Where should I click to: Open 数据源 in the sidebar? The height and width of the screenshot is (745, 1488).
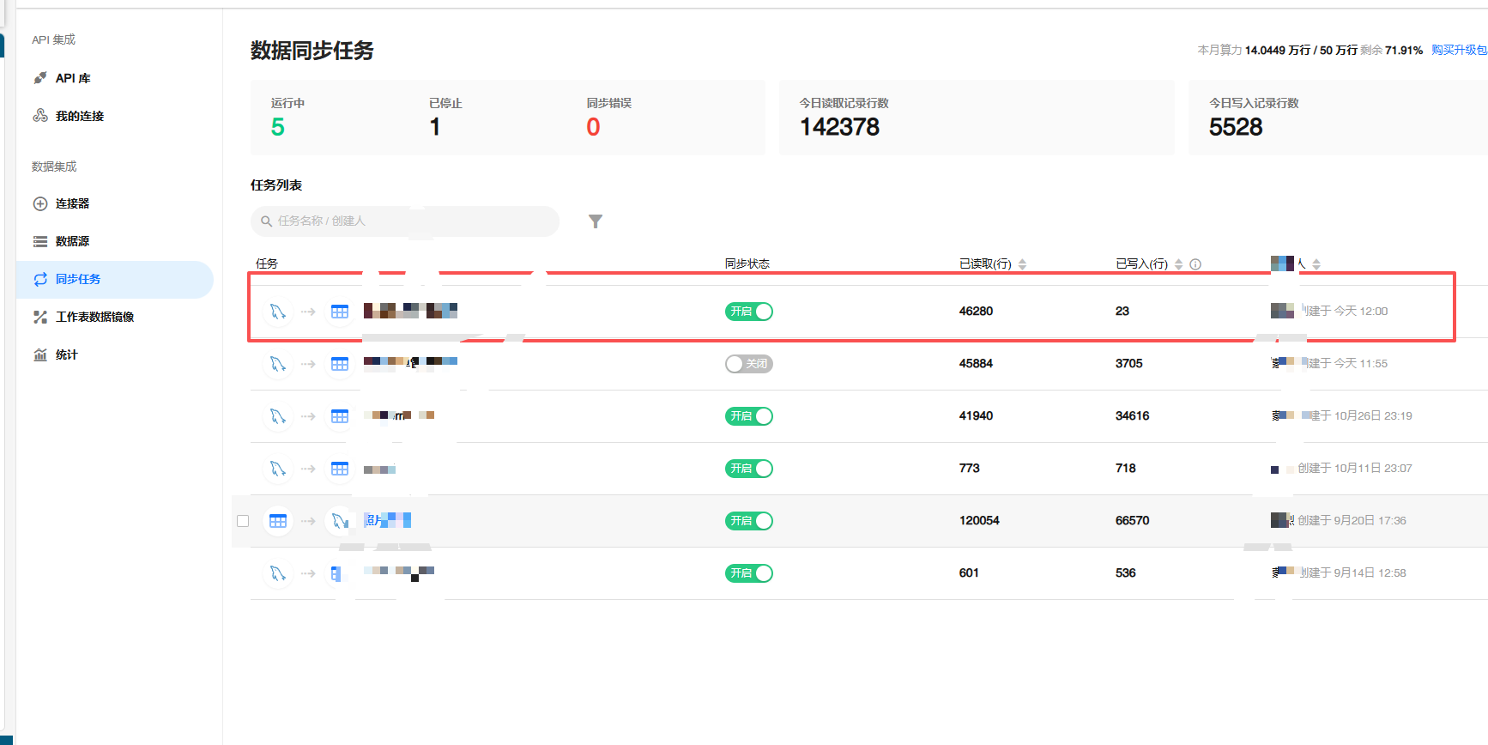[x=72, y=241]
